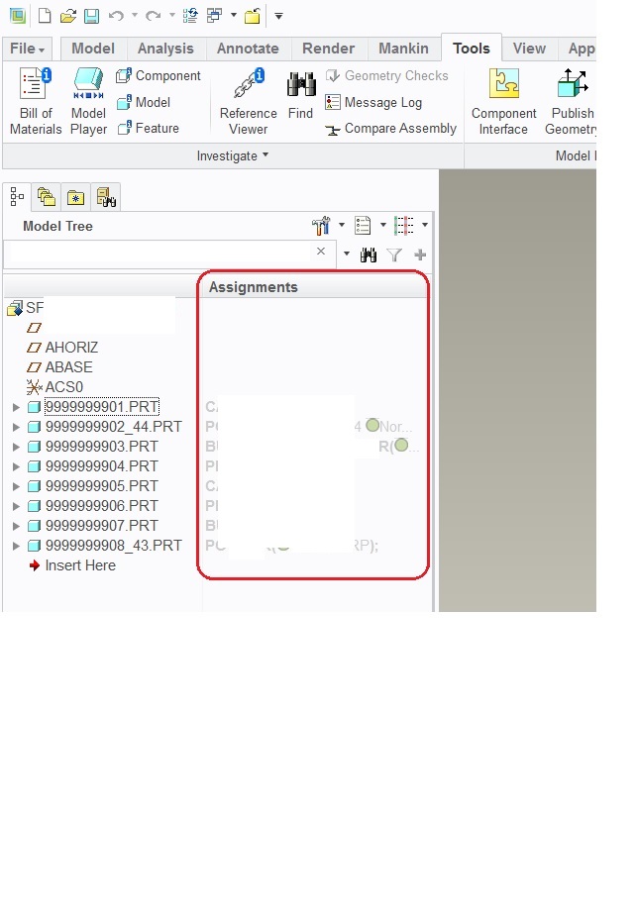Open tree settings dropdown arrow
This screenshot has height=918, width=636.
(342, 225)
